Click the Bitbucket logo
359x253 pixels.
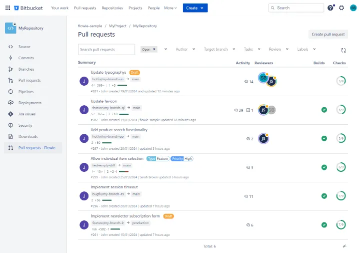coord(28,8)
